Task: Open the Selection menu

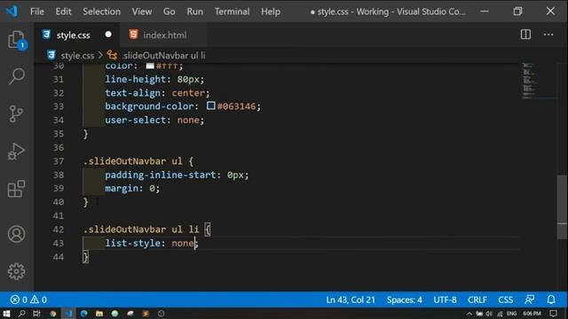Action: click(x=101, y=12)
